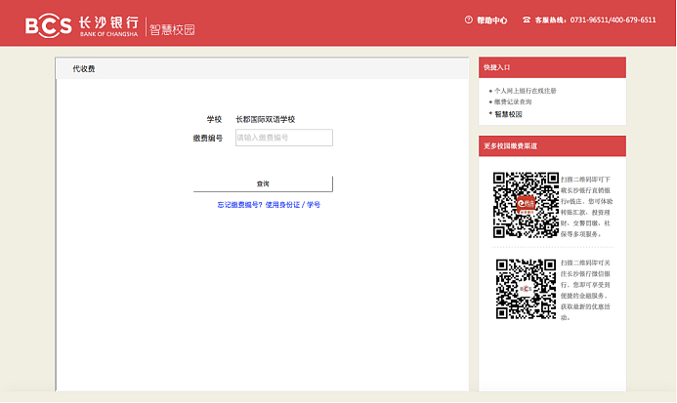Click the e钱庄 direct bank QR code
This screenshot has height=403, width=677.
526,205
